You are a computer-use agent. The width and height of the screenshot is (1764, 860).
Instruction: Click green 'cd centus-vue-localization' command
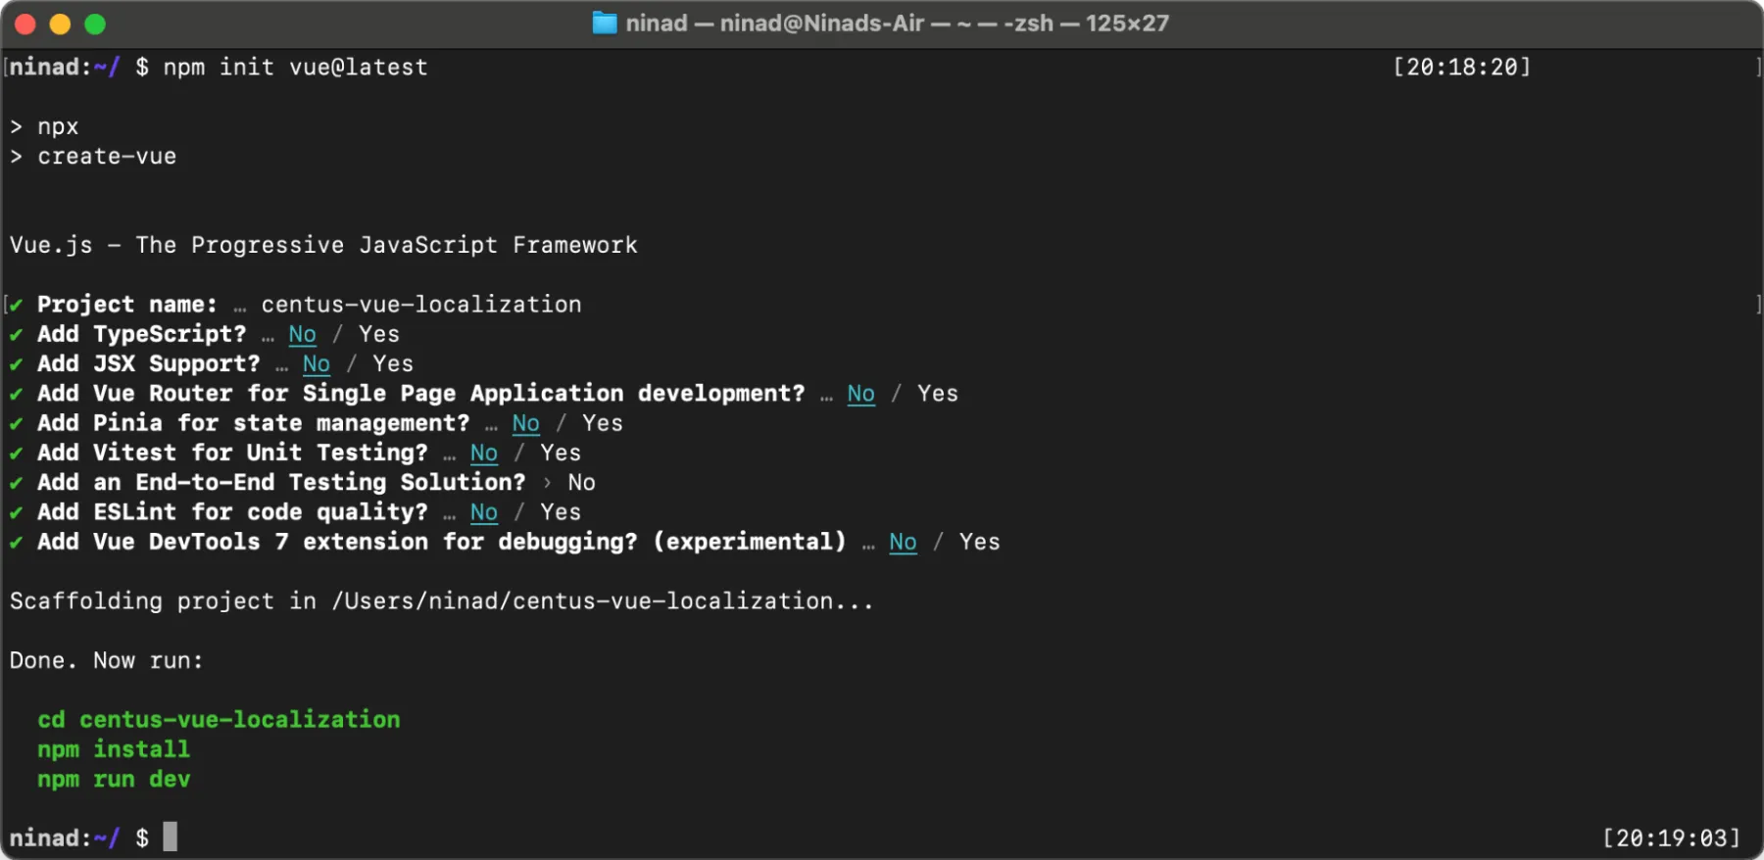click(219, 720)
